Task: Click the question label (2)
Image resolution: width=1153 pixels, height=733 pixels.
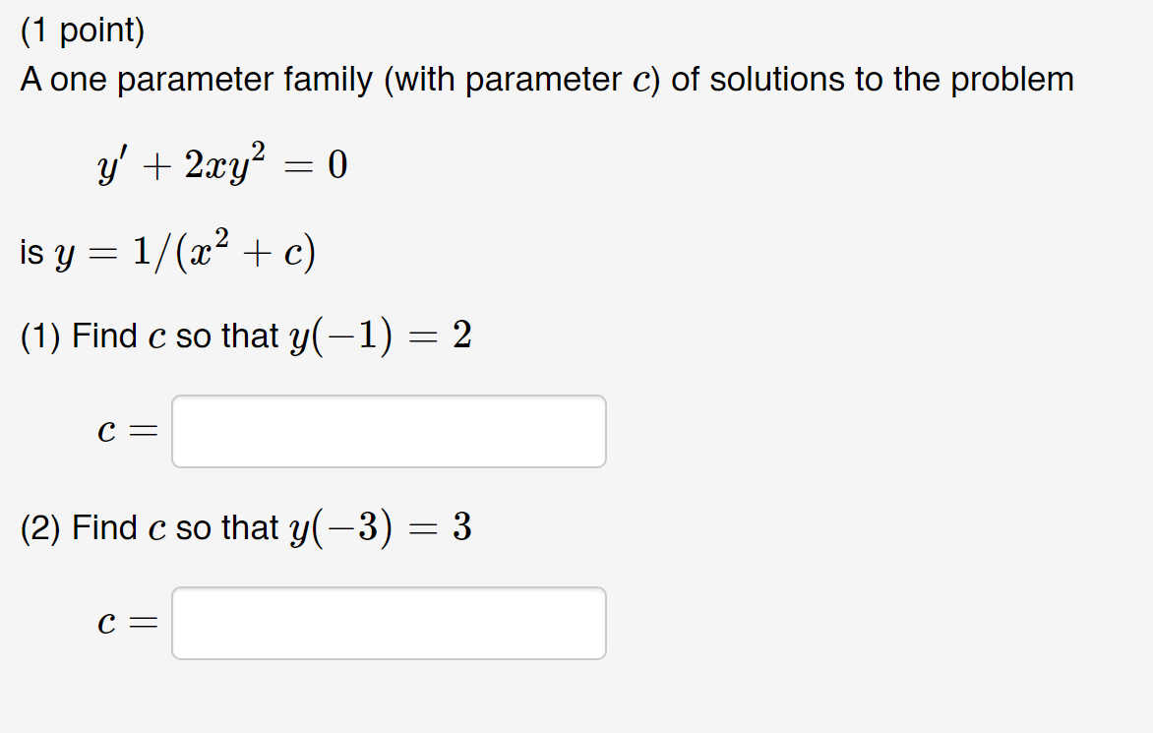Action: (43, 527)
